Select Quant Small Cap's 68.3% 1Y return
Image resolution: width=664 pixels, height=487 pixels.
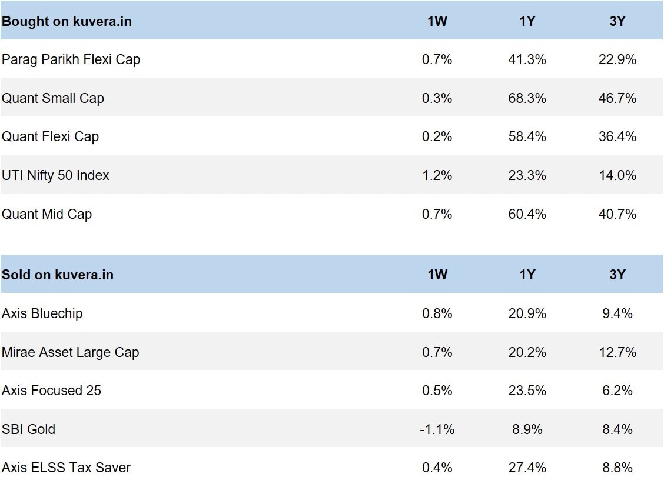point(527,98)
